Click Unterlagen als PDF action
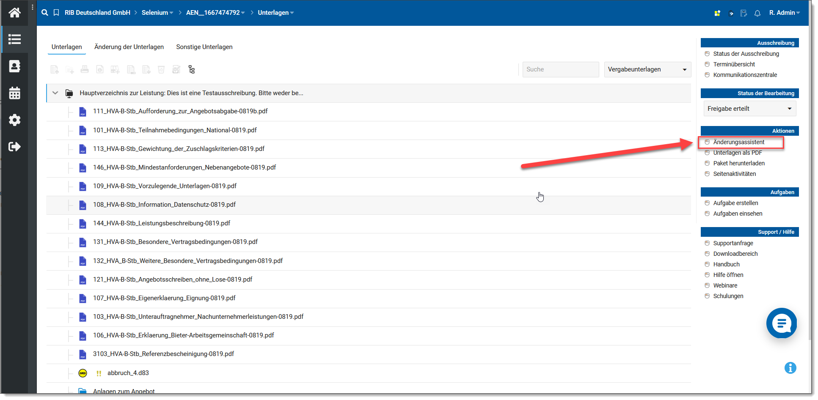The image size is (818, 400). pyautogui.click(x=738, y=153)
